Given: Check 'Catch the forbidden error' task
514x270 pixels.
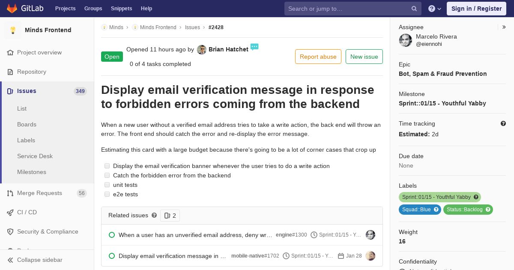Looking at the screenshot, I should coord(107,175).
